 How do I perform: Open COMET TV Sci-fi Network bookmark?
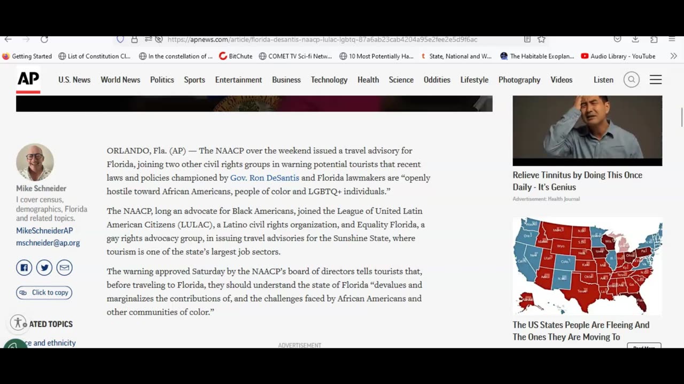point(296,56)
